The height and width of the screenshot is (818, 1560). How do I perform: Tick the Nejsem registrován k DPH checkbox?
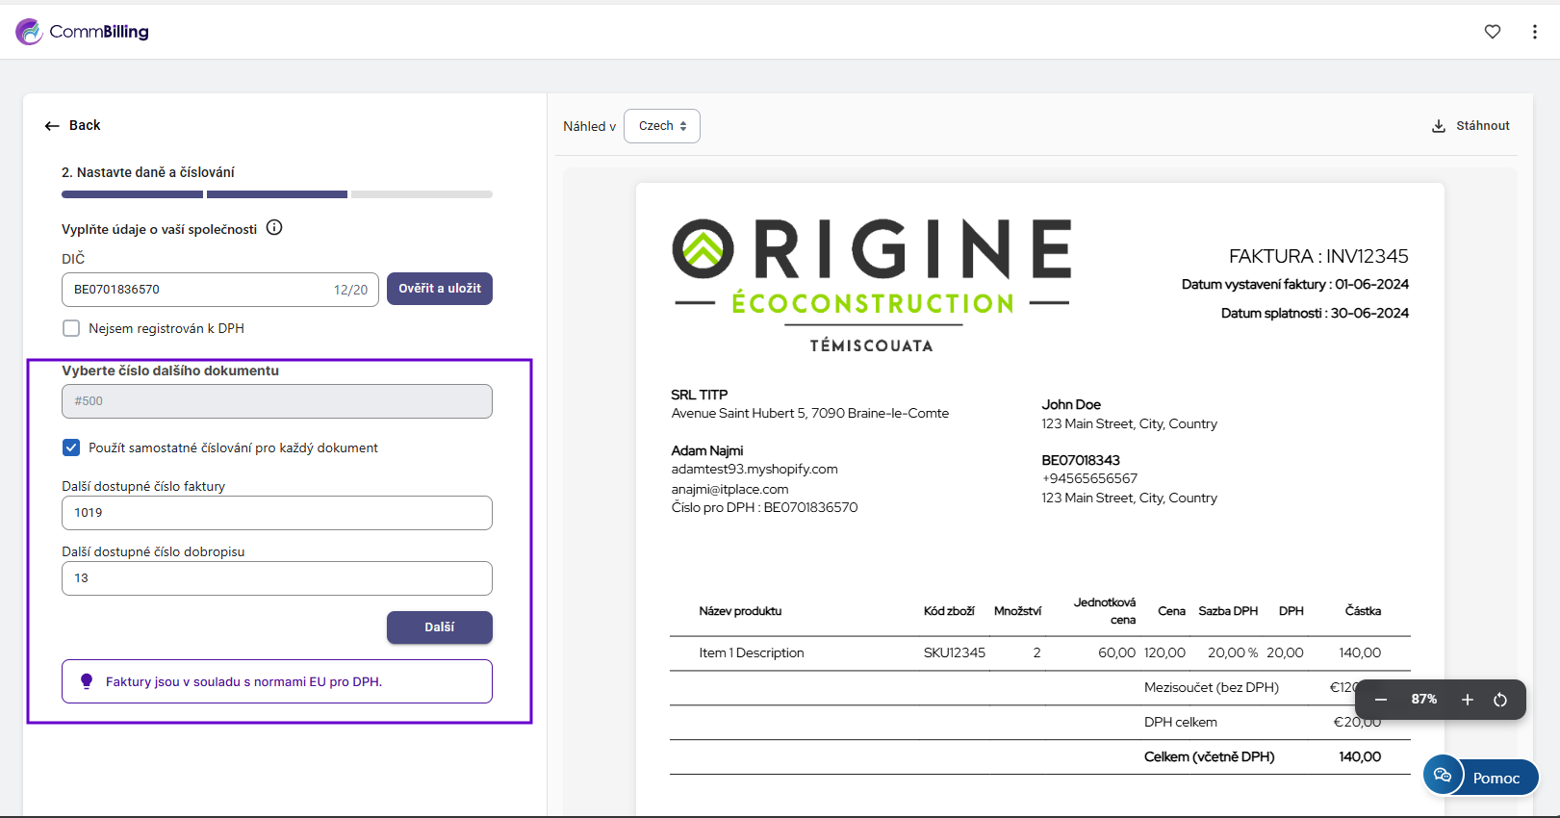tap(71, 328)
